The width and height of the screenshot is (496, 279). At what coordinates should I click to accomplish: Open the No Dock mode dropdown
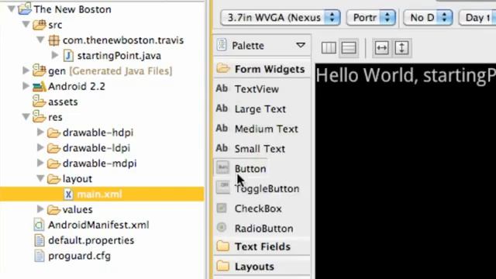(x=428, y=17)
